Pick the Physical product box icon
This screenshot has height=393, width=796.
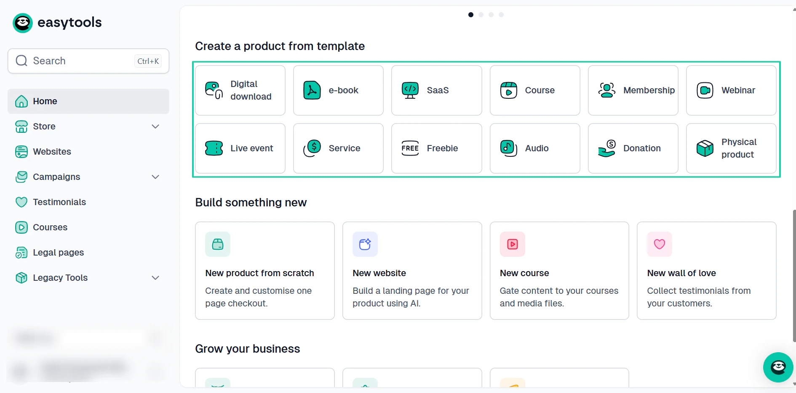pos(705,148)
